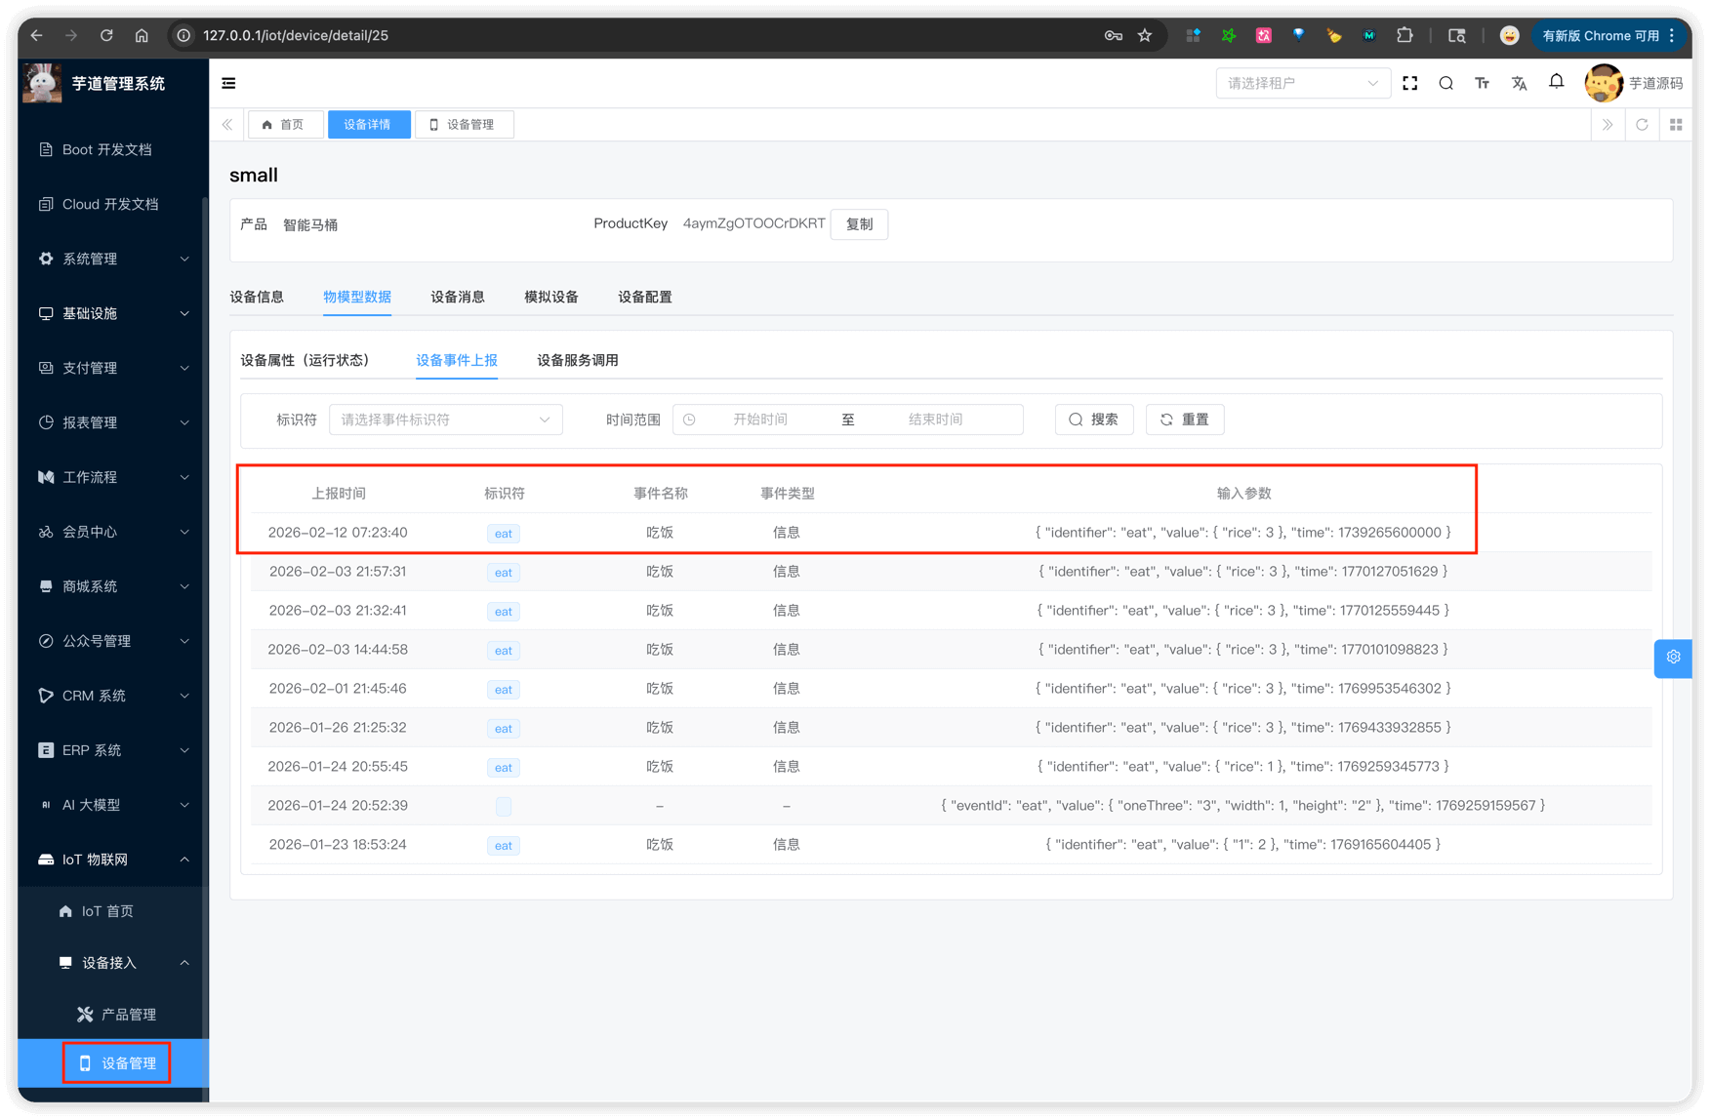The width and height of the screenshot is (1710, 1120).
Task: Open the tenant selection dropdown
Action: [x=1302, y=84]
